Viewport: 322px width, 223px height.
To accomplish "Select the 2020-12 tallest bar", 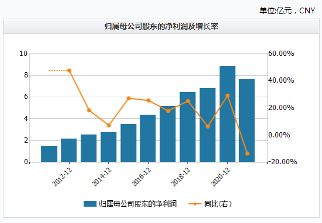I will pyautogui.click(x=227, y=114).
